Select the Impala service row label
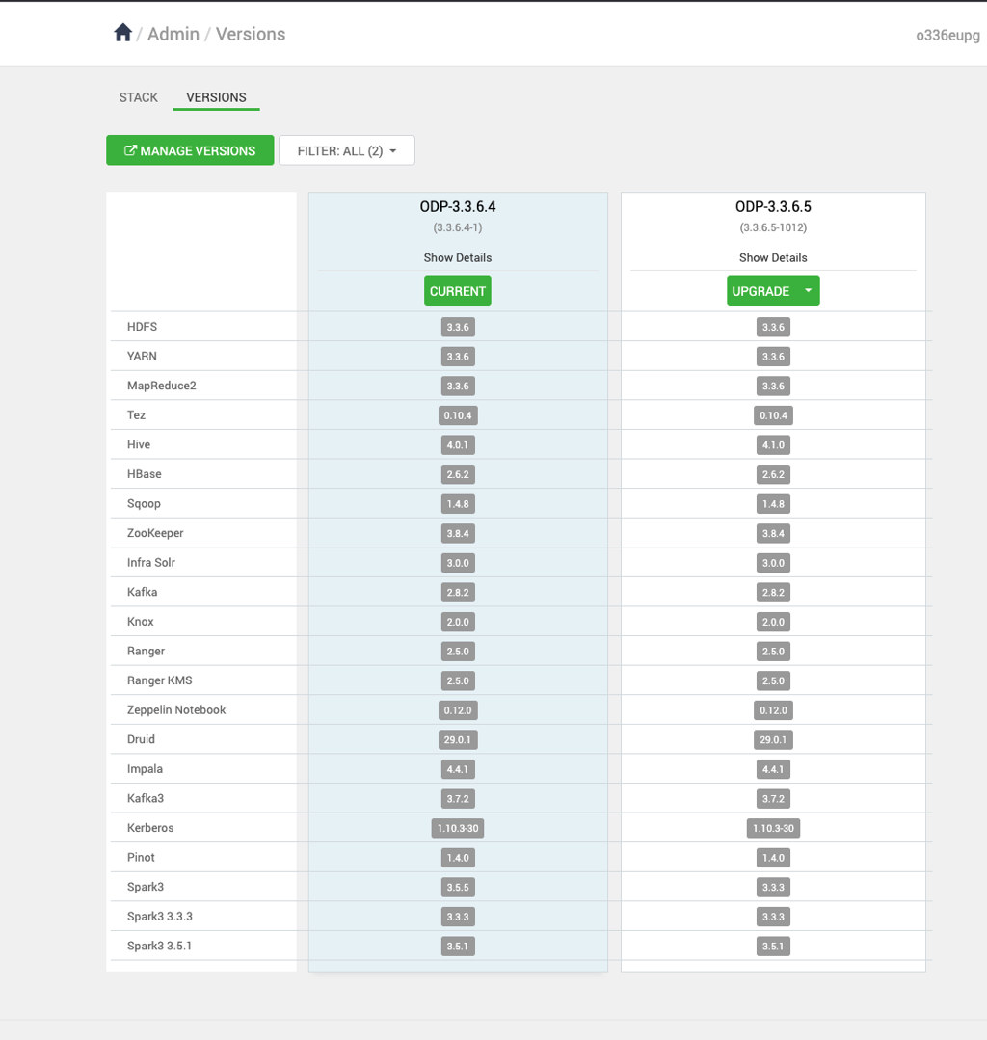This screenshot has height=1040, width=987. (145, 769)
